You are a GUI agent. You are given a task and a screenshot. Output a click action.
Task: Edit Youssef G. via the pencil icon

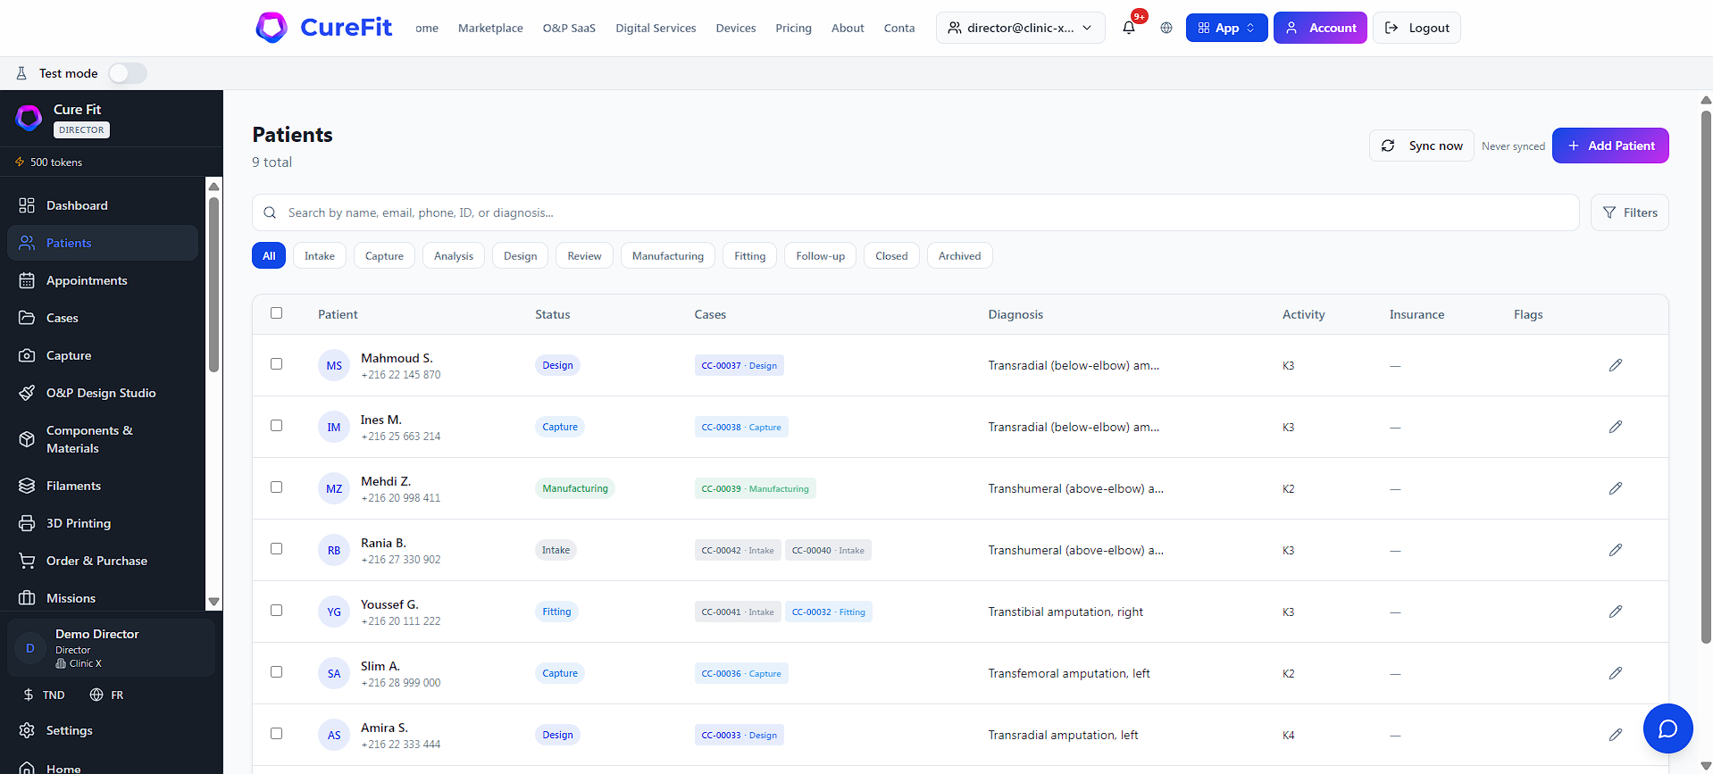coord(1616,612)
